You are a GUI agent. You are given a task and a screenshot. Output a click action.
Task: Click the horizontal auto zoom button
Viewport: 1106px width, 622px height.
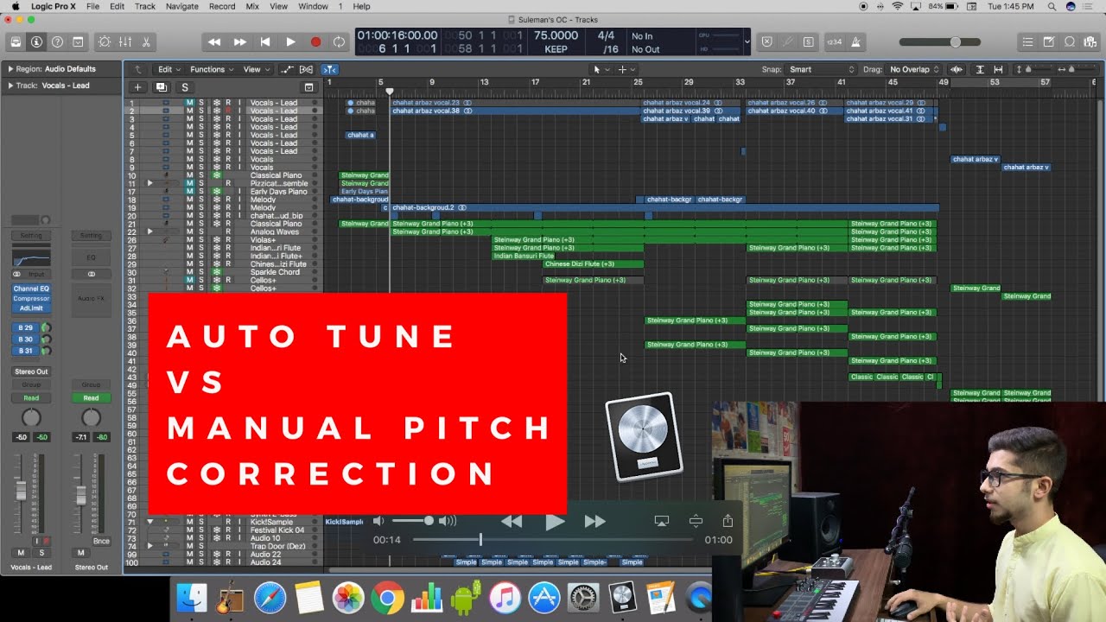[x=998, y=69]
